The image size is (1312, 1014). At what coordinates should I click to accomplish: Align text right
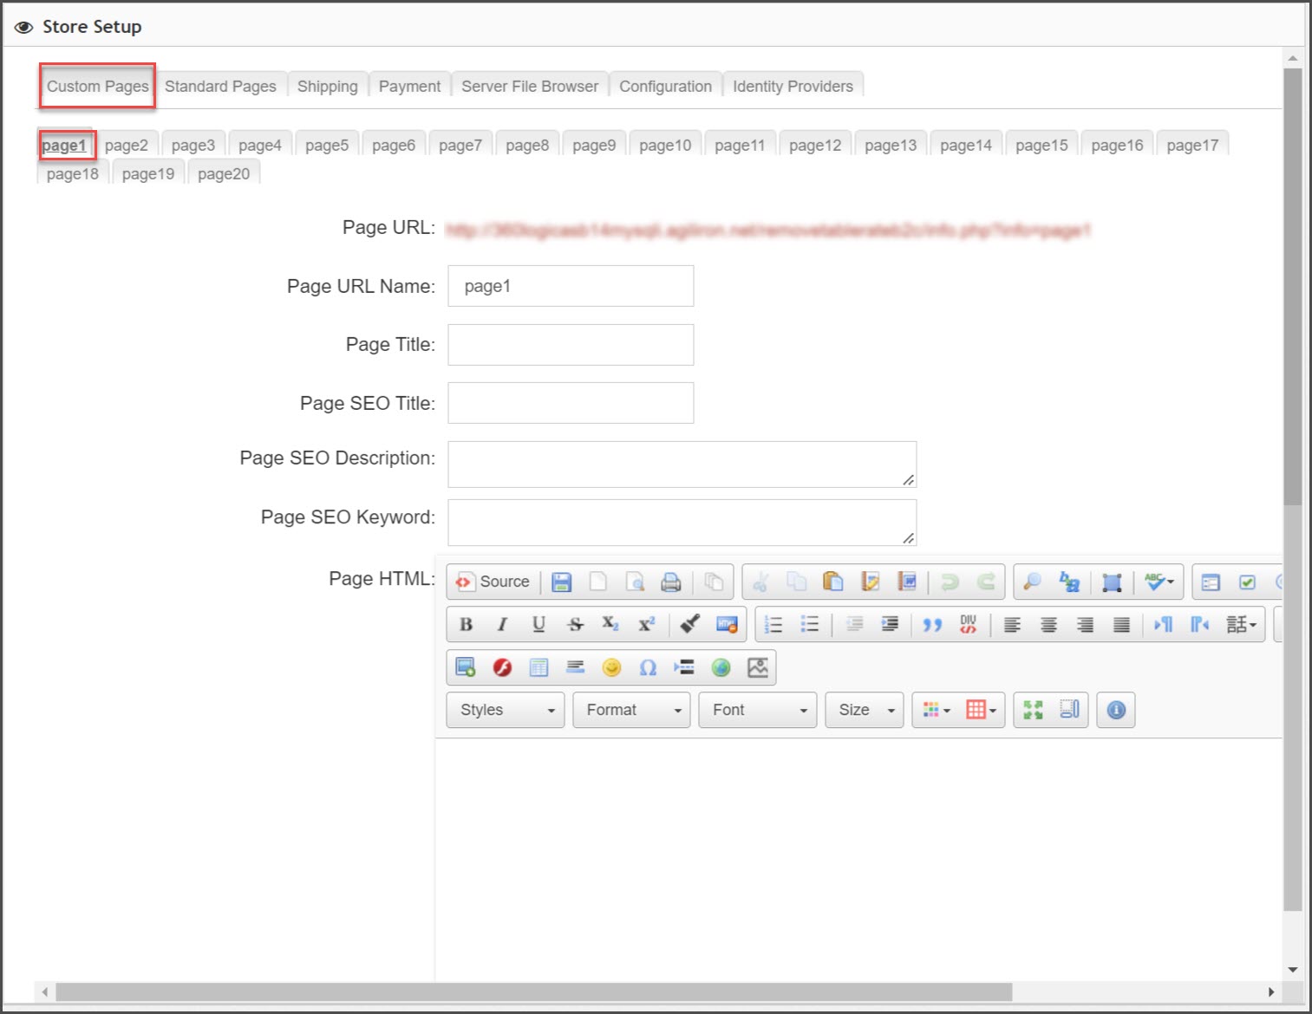click(x=1085, y=624)
